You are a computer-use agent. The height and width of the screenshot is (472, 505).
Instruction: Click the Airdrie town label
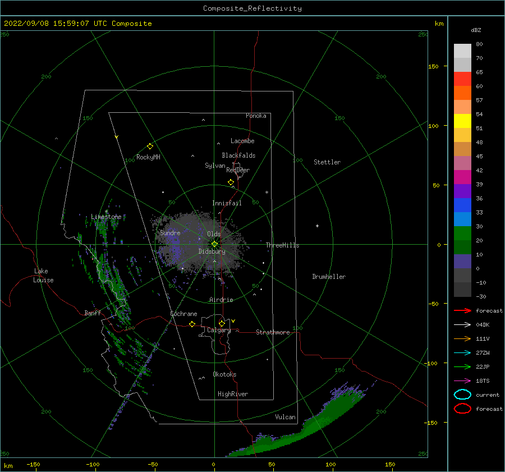tap(221, 300)
